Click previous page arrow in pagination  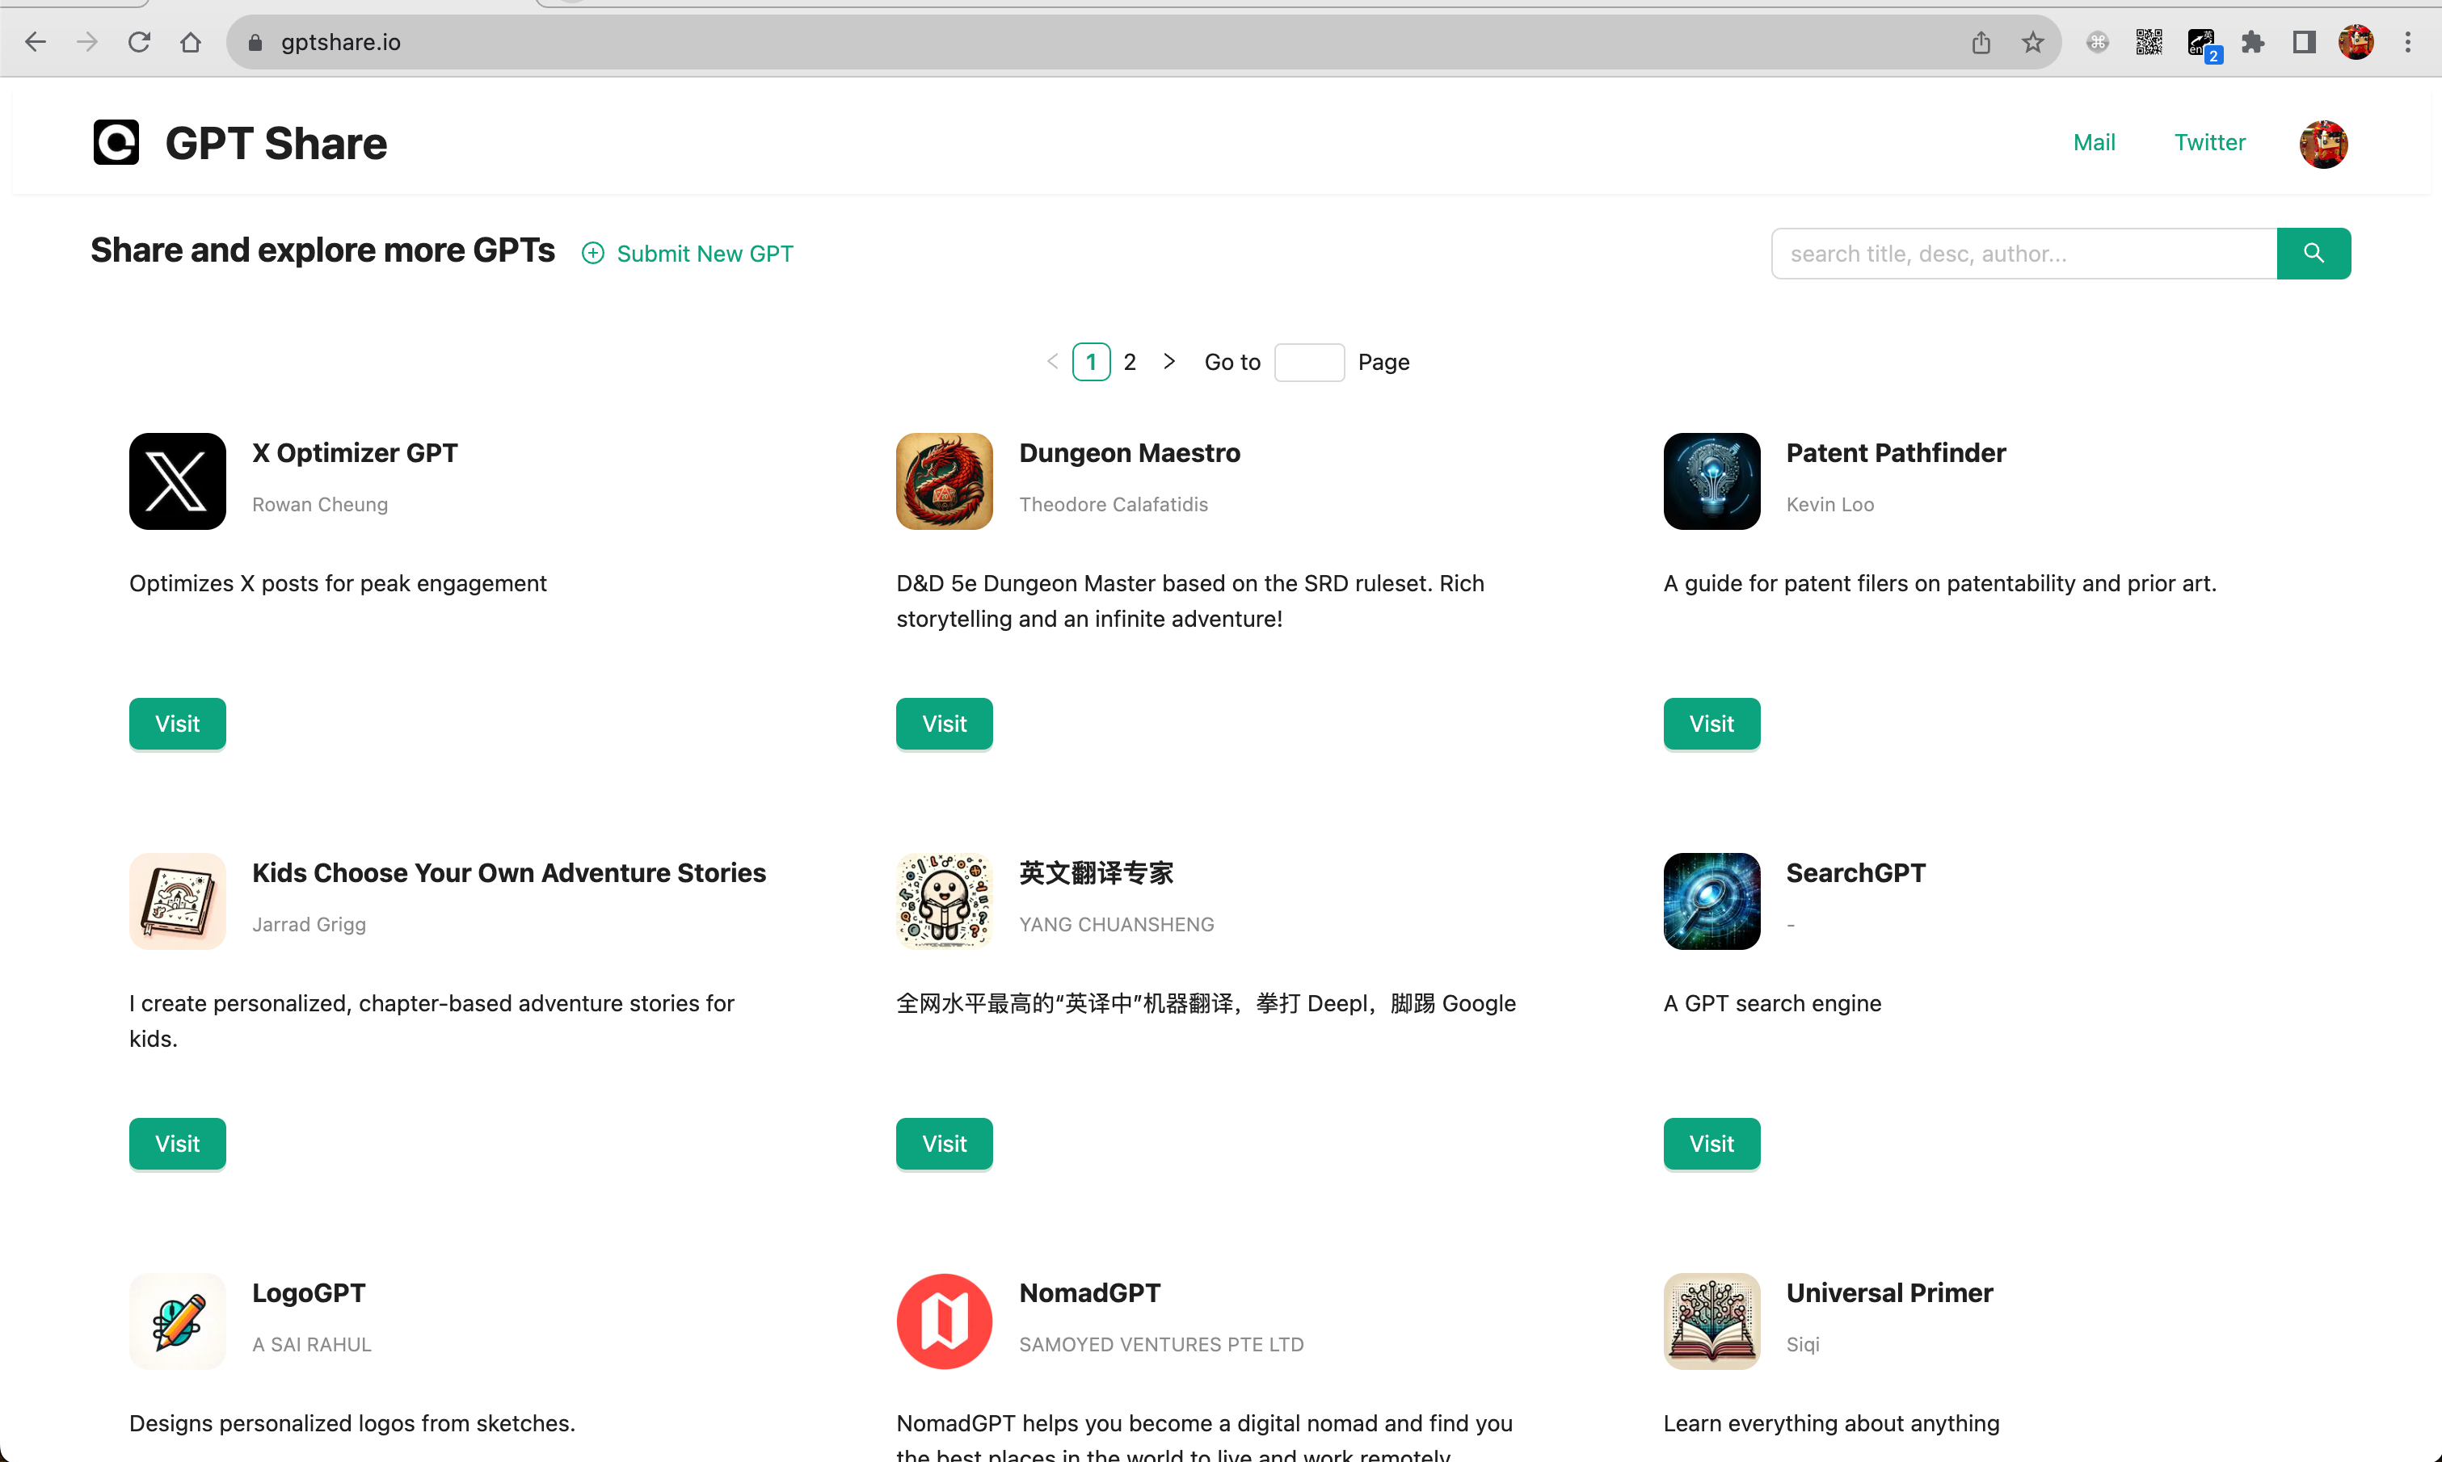(x=1051, y=362)
